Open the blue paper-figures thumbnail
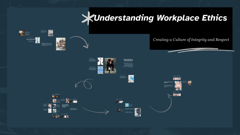The image size is (240, 135). point(131,79)
